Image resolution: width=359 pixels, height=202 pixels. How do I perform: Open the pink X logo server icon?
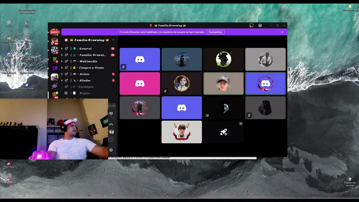[54, 86]
